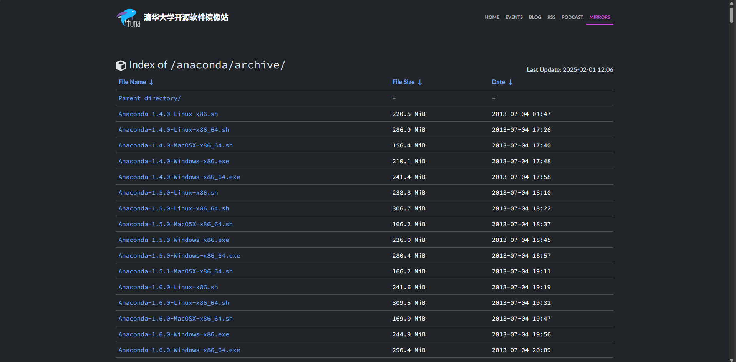Select the 220.5 MiB file size cell
This screenshot has height=362, width=736.
[409, 114]
